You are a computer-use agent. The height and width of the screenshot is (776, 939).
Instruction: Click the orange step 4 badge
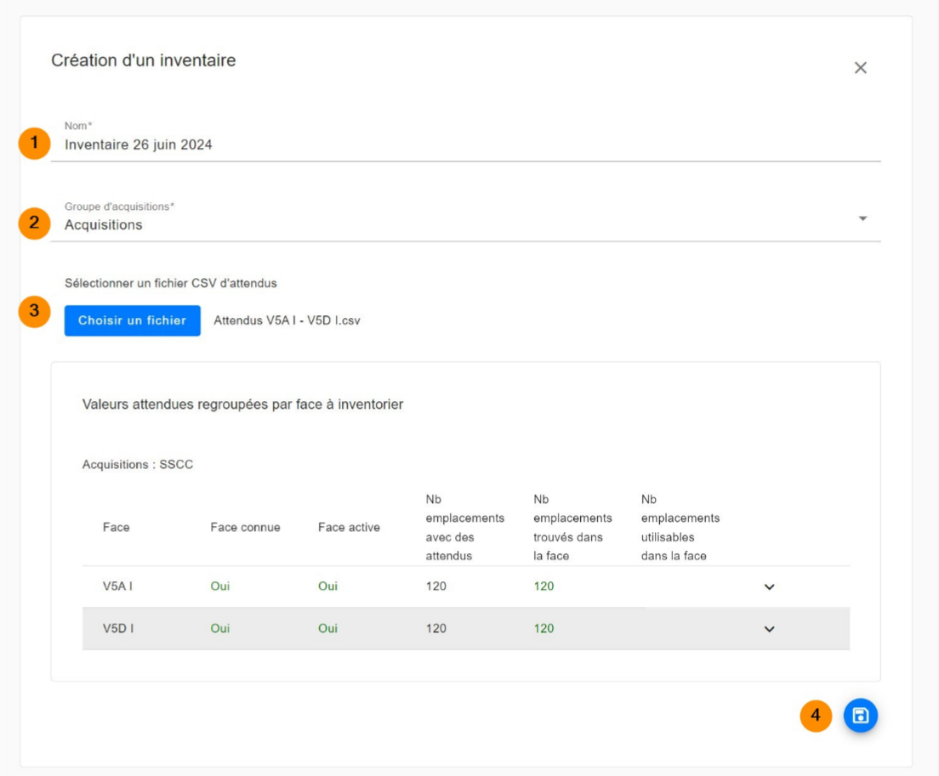[x=816, y=716]
